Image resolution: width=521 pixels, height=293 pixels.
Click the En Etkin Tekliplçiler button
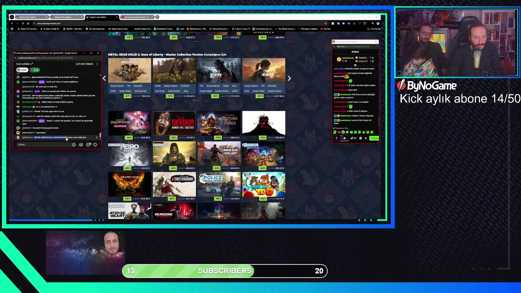coord(85,64)
